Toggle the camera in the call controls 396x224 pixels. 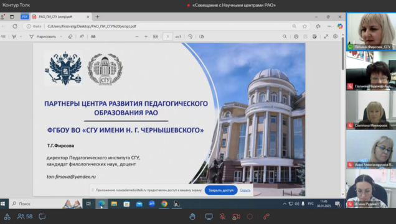pyautogui.click(x=236, y=217)
